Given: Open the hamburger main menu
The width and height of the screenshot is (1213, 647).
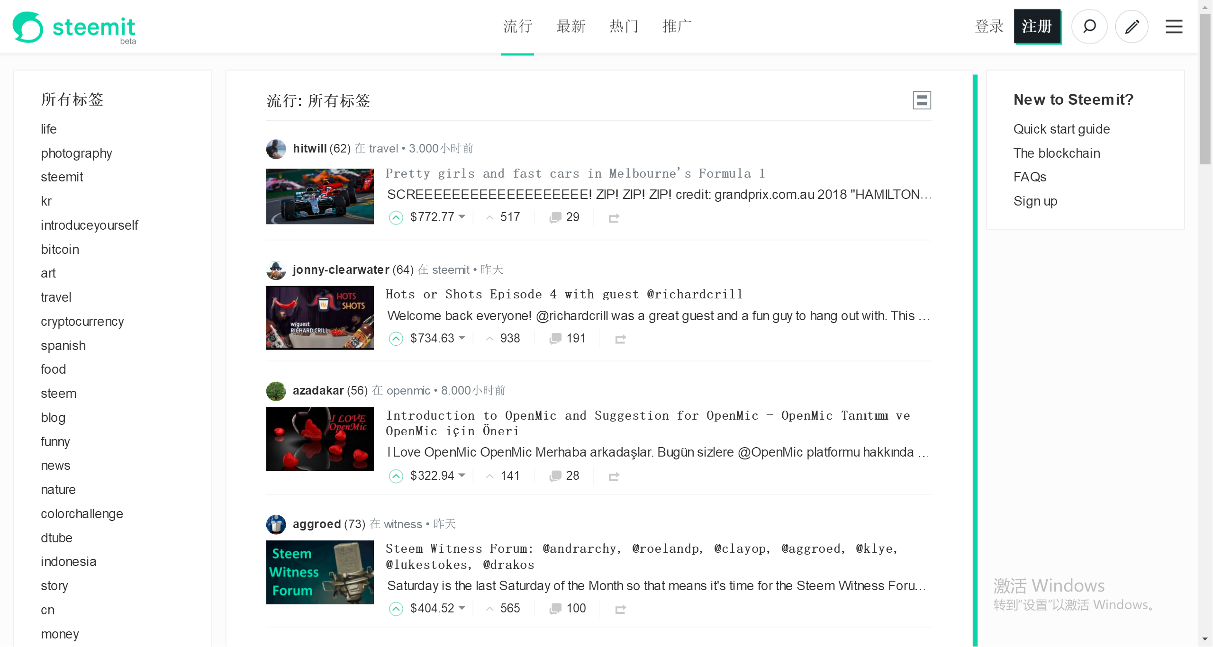Looking at the screenshot, I should (1174, 27).
